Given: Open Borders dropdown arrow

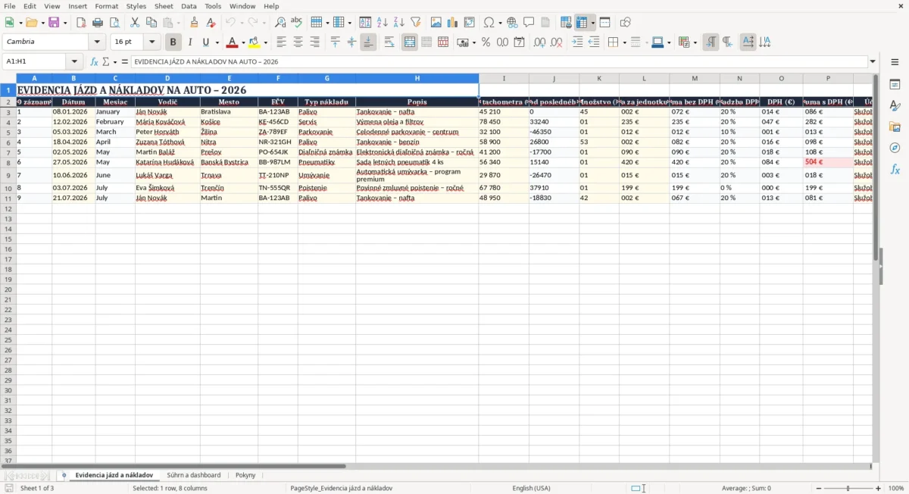Looking at the screenshot, I should pos(624,42).
